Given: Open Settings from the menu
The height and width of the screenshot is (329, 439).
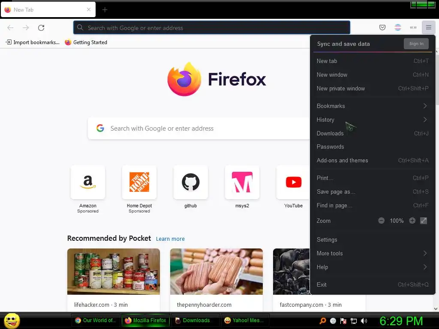Looking at the screenshot, I should (373, 240).
